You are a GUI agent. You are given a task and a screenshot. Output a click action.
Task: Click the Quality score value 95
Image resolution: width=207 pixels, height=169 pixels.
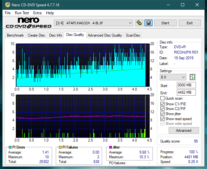pos(196,141)
